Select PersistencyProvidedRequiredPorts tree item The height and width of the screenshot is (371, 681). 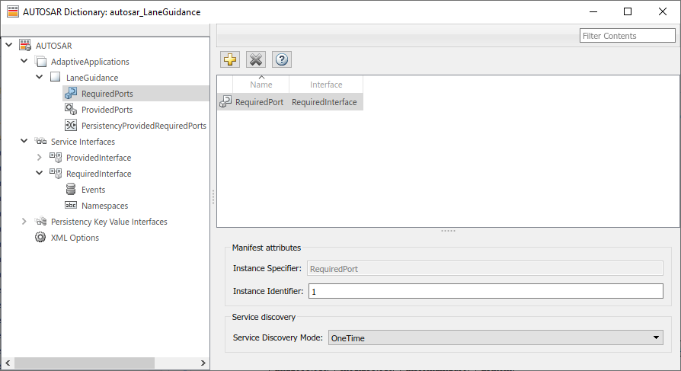tap(144, 126)
